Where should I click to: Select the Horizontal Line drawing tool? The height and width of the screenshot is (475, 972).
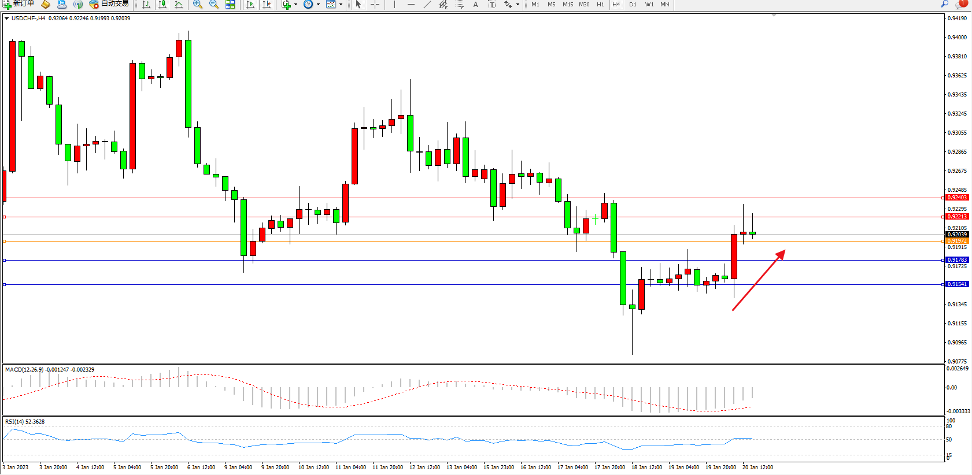411,5
